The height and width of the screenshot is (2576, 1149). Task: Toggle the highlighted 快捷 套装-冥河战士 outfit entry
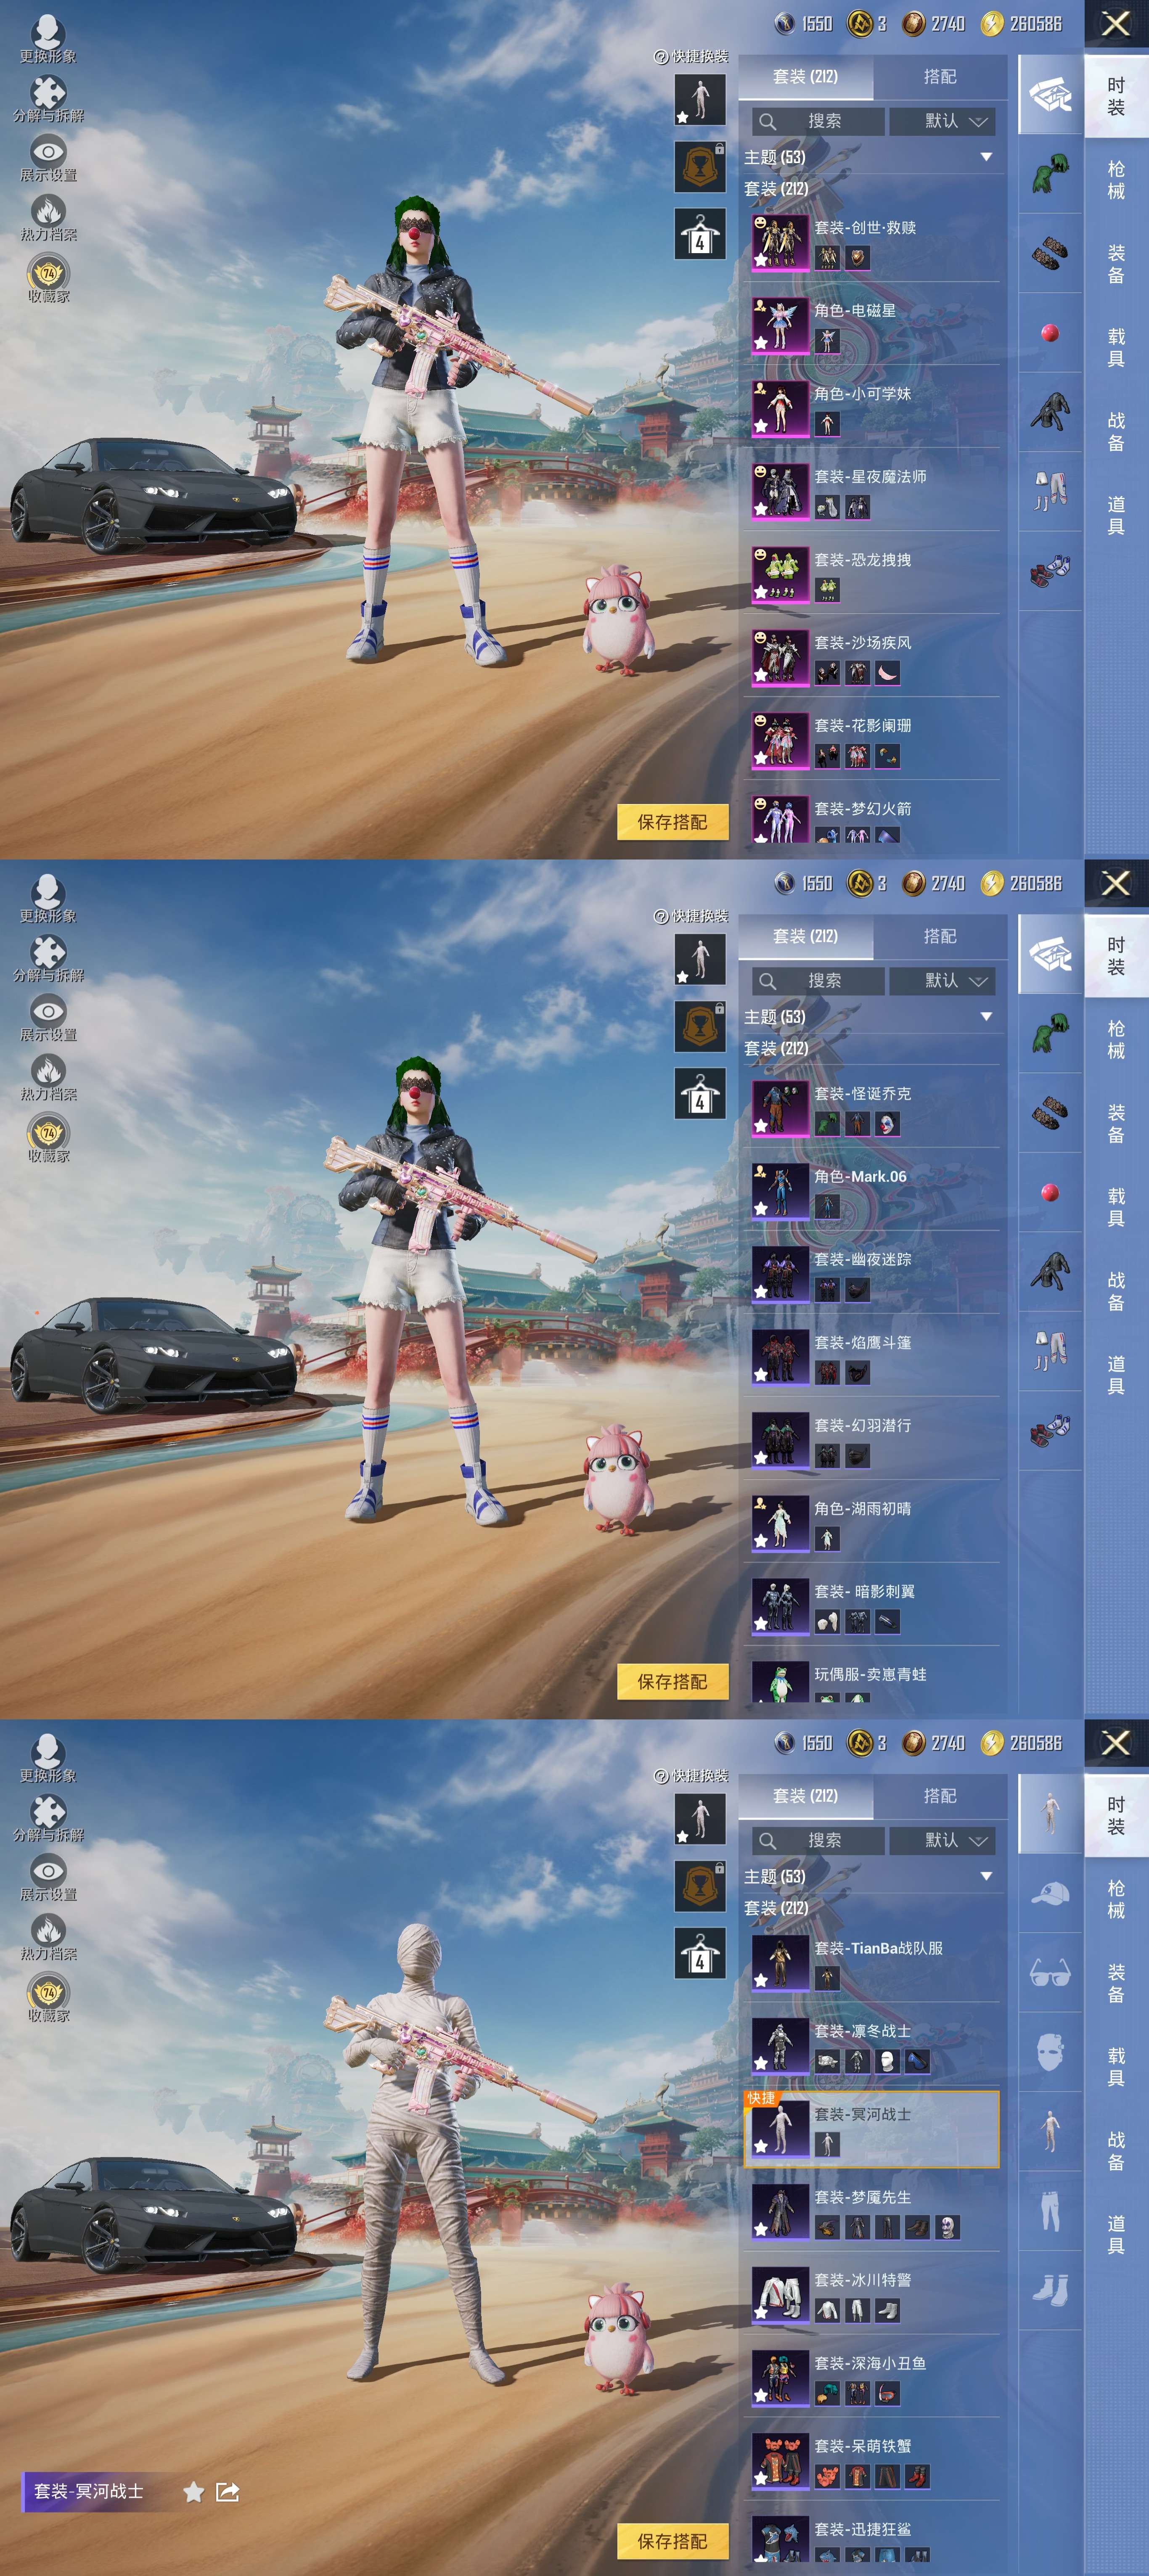point(871,2128)
